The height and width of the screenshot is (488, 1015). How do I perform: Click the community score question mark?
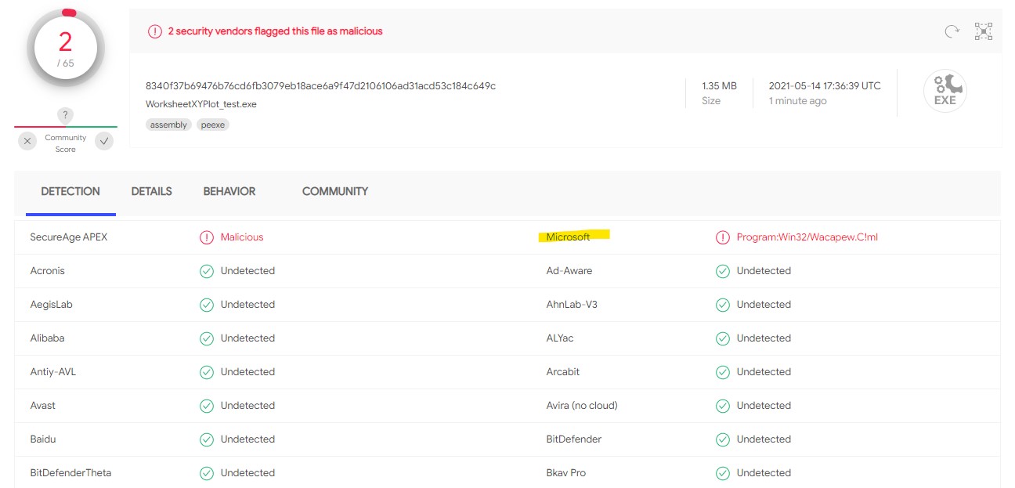66,116
